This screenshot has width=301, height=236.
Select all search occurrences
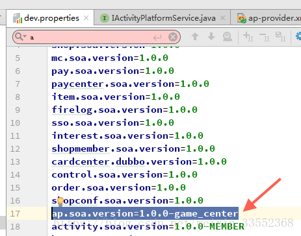pos(280,36)
